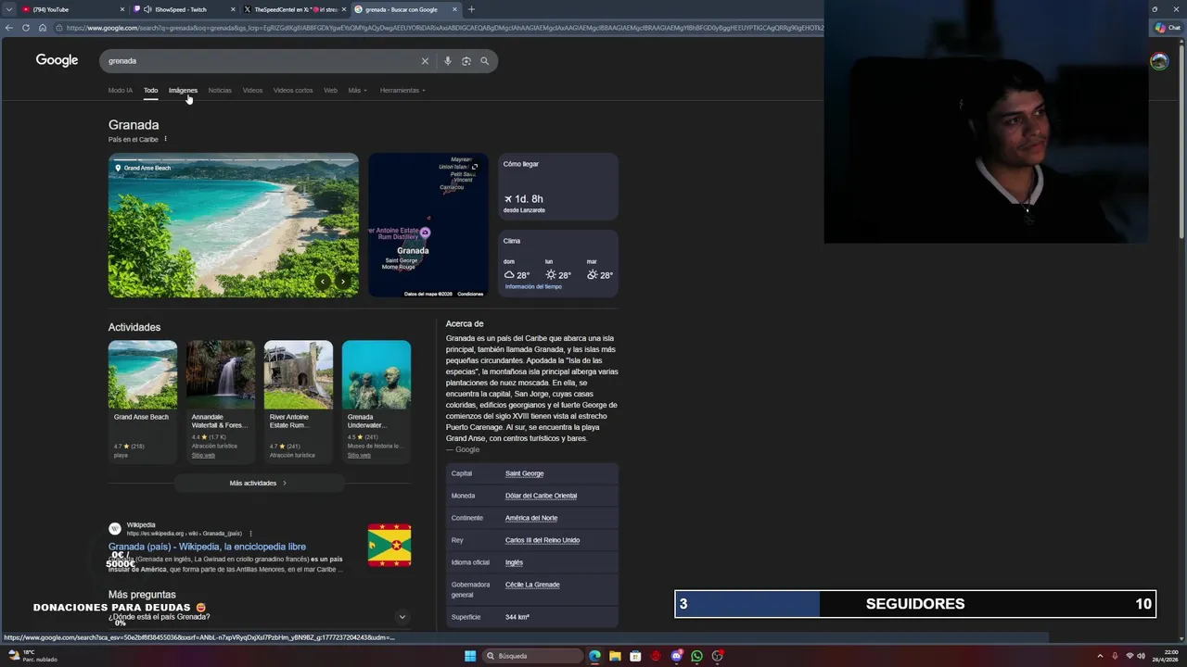Open more options beside País en el Caribe
Screen dimensions: 1187x667
165,139
